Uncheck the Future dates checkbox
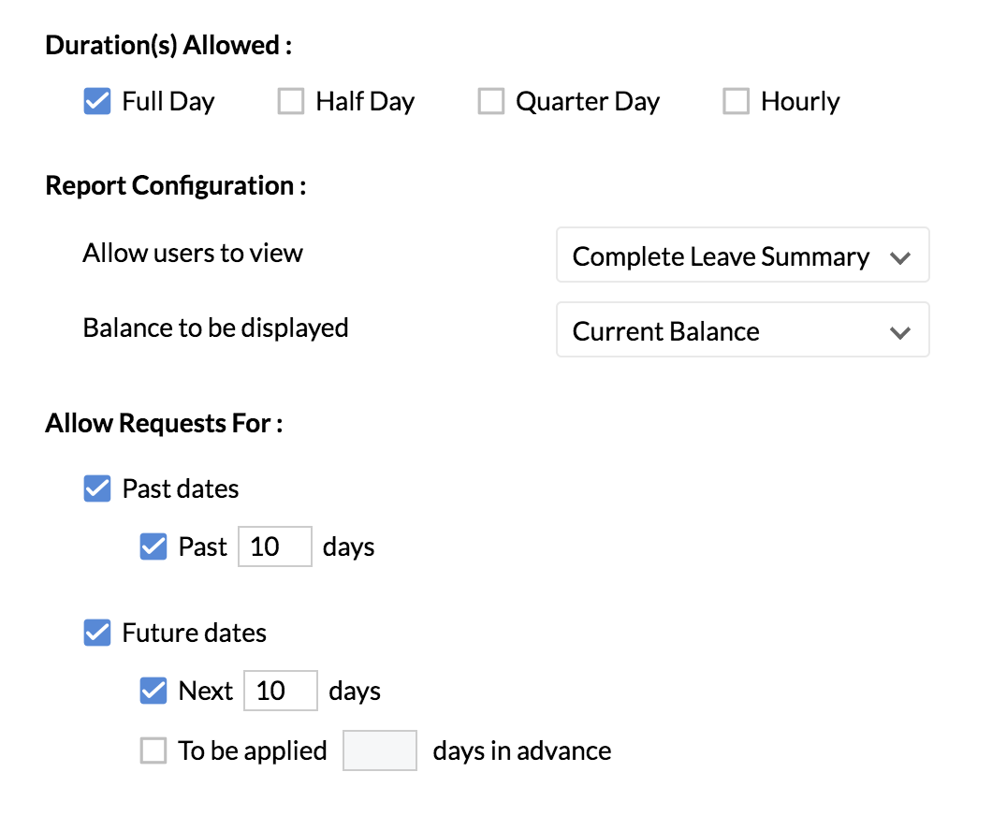The height and width of the screenshot is (816, 992). tap(96, 633)
